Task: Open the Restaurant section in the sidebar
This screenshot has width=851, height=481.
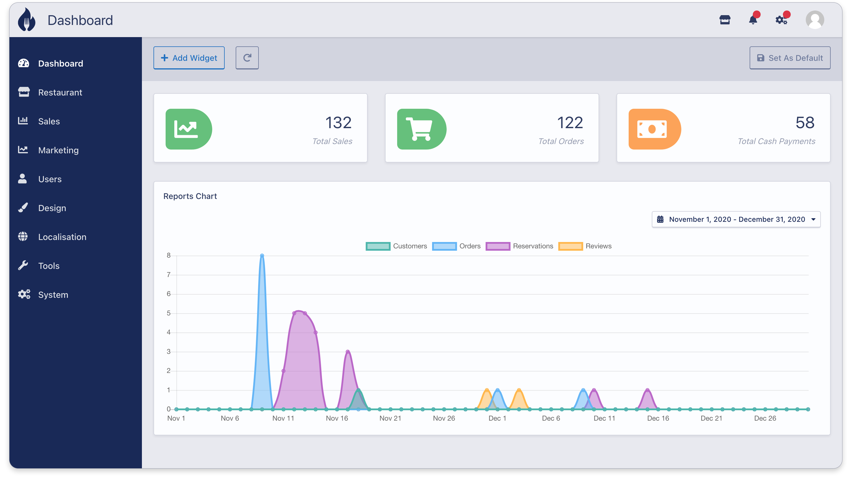Action: coord(60,92)
